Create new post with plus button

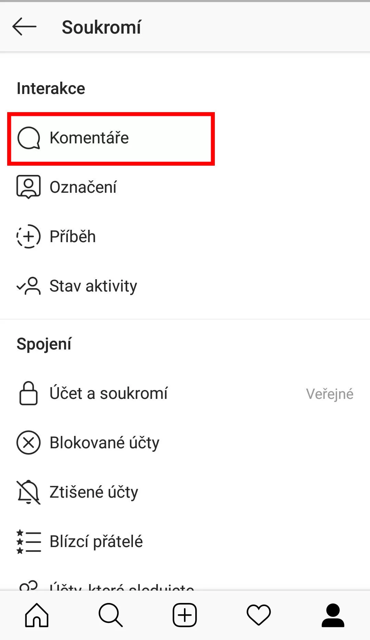click(185, 615)
